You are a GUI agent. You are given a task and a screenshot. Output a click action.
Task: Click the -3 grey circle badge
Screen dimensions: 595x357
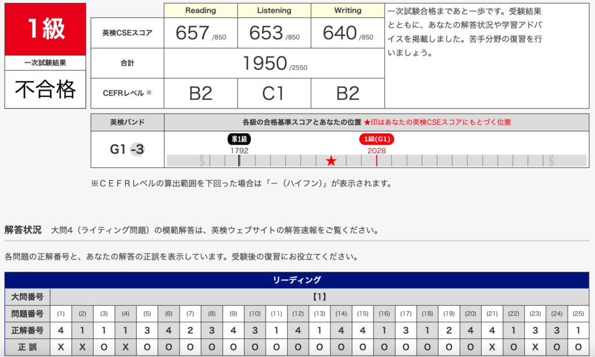[x=137, y=149]
